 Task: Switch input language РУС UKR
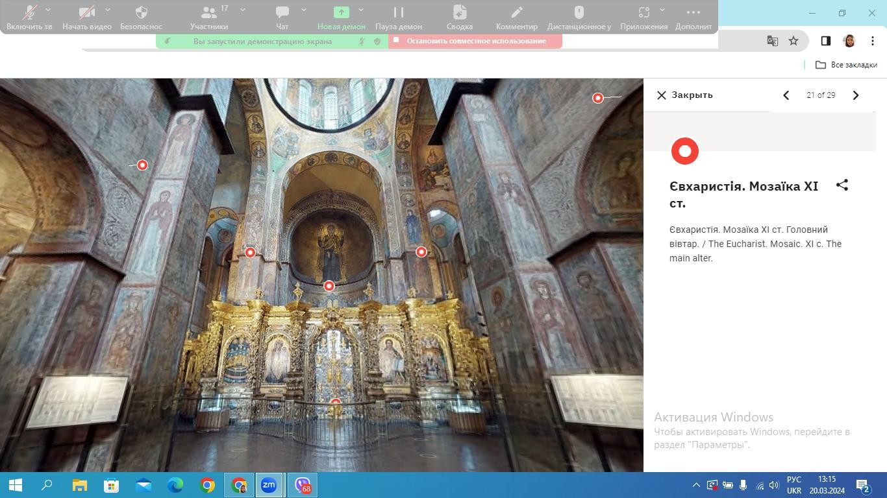(x=794, y=485)
